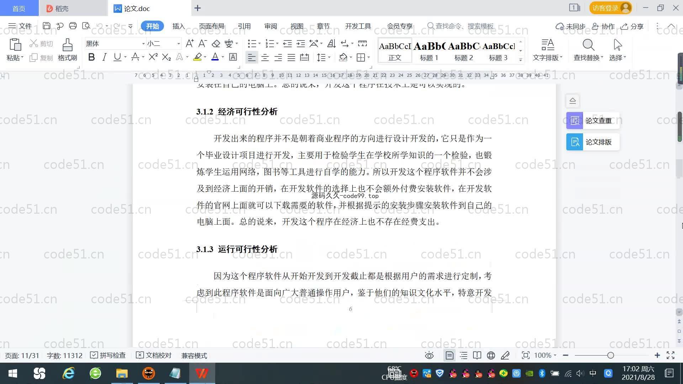Expand the styles gallery
This screenshot has width=683, height=384.
(520, 60)
